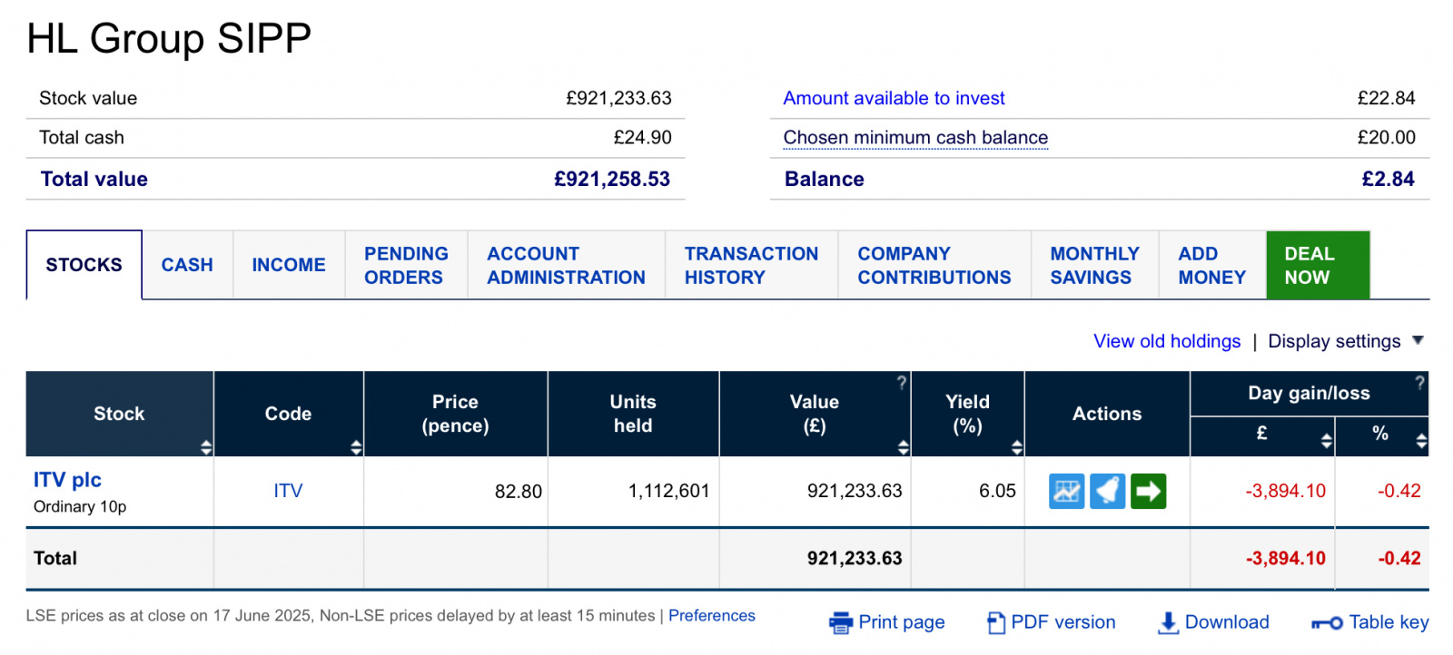This screenshot has width=1453, height=655.
Task: Click the Table key icon
Action: tap(1327, 623)
